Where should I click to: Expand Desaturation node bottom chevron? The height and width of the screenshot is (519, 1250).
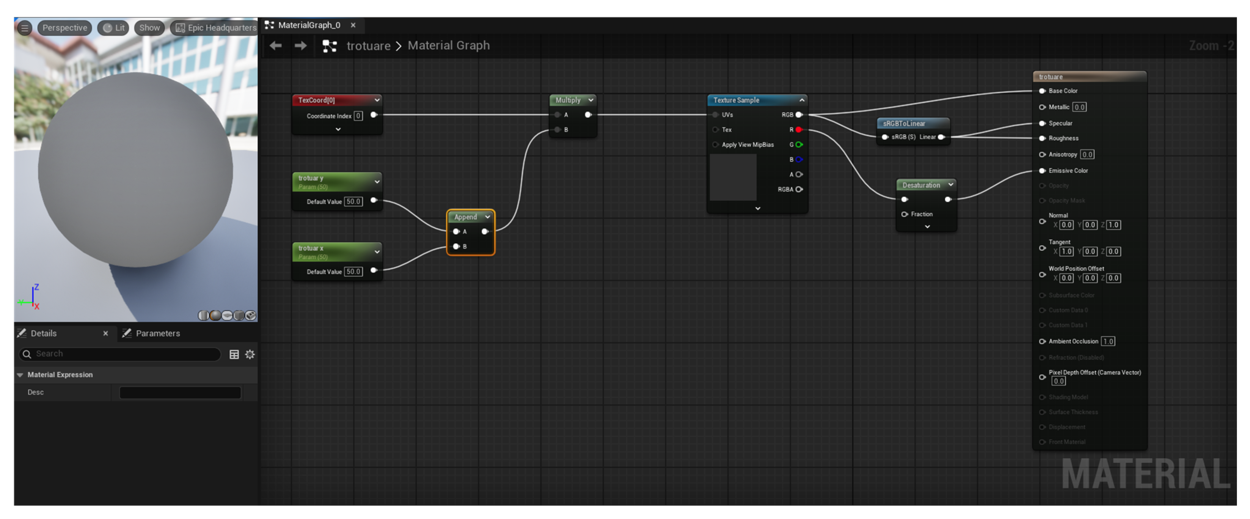[927, 227]
